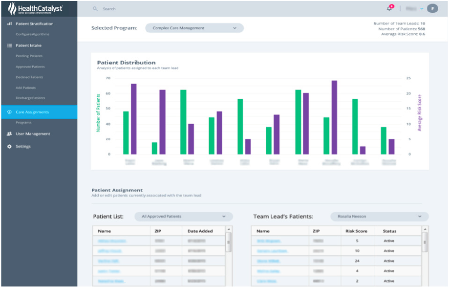Viewport: 449px width, 288px height.
Task: Open Approved Patients page
Action: click(x=30, y=66)
